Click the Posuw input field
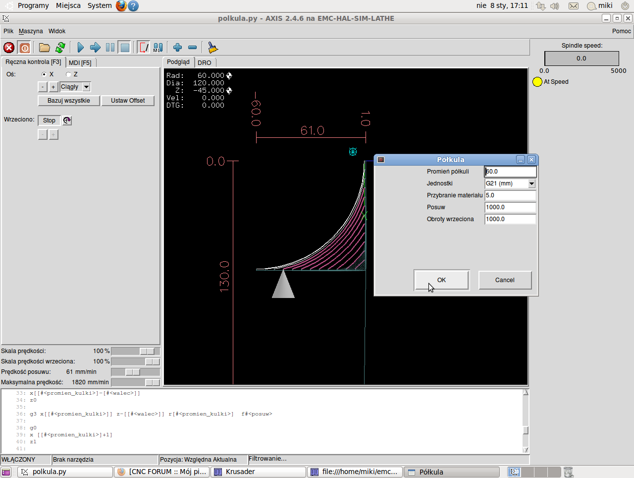This screenshot has width=634, height=478. pos(510,207)
